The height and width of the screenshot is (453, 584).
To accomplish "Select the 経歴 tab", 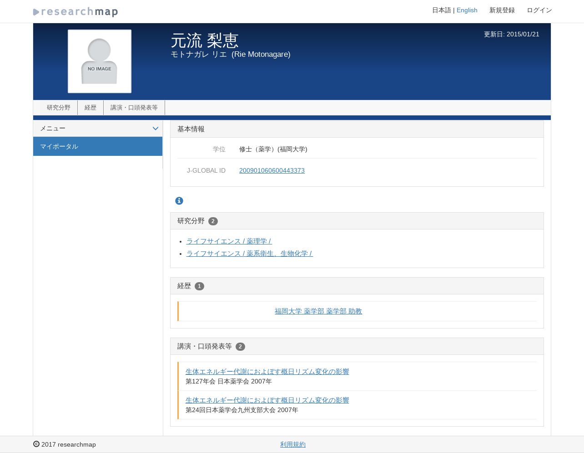I will [x=91, y=108].
